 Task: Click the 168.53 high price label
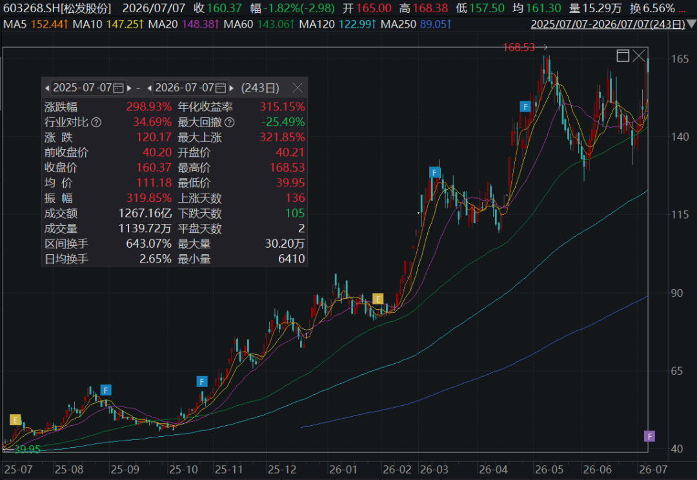point(519,47)
